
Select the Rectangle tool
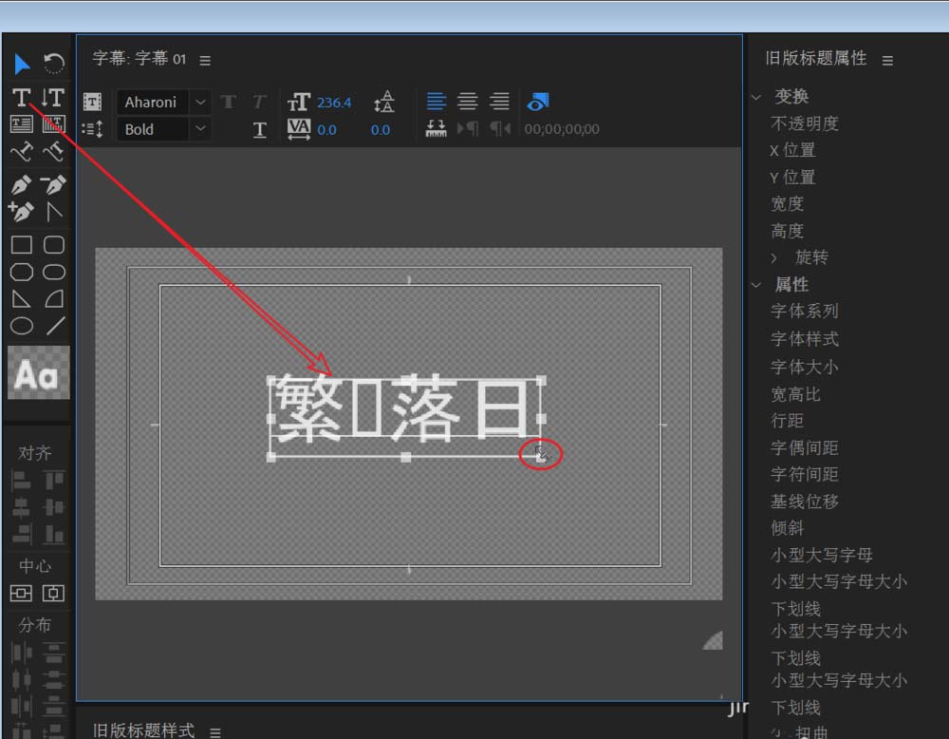pyautogui.click(x=19, y=244)
